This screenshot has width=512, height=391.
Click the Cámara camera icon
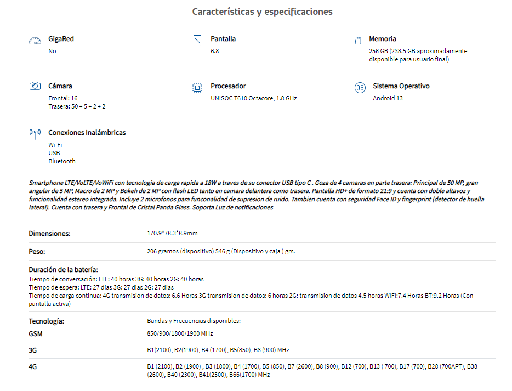[x=35, y=86]
